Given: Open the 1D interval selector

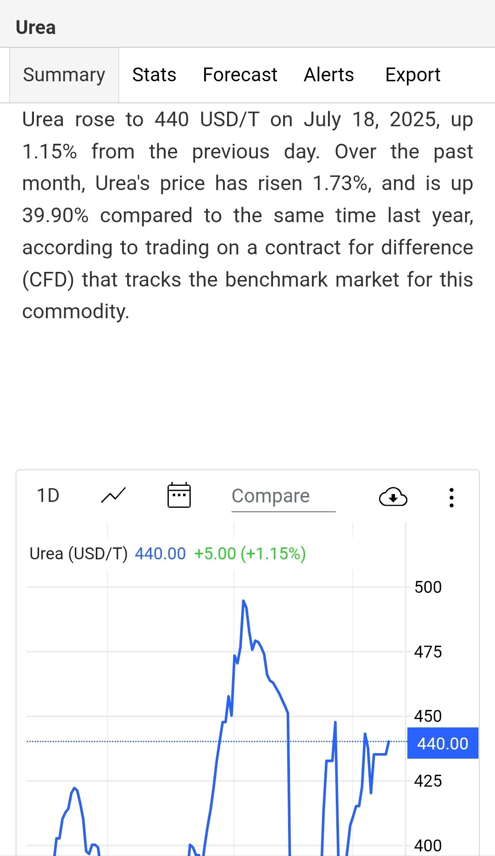Looking at the screenshot, I should [x=48, y=496].
